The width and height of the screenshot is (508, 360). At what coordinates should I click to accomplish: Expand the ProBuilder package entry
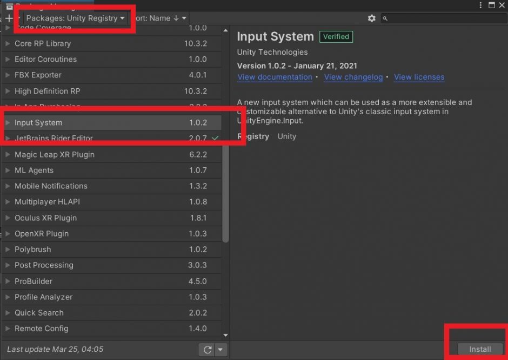tap(6, 281)
